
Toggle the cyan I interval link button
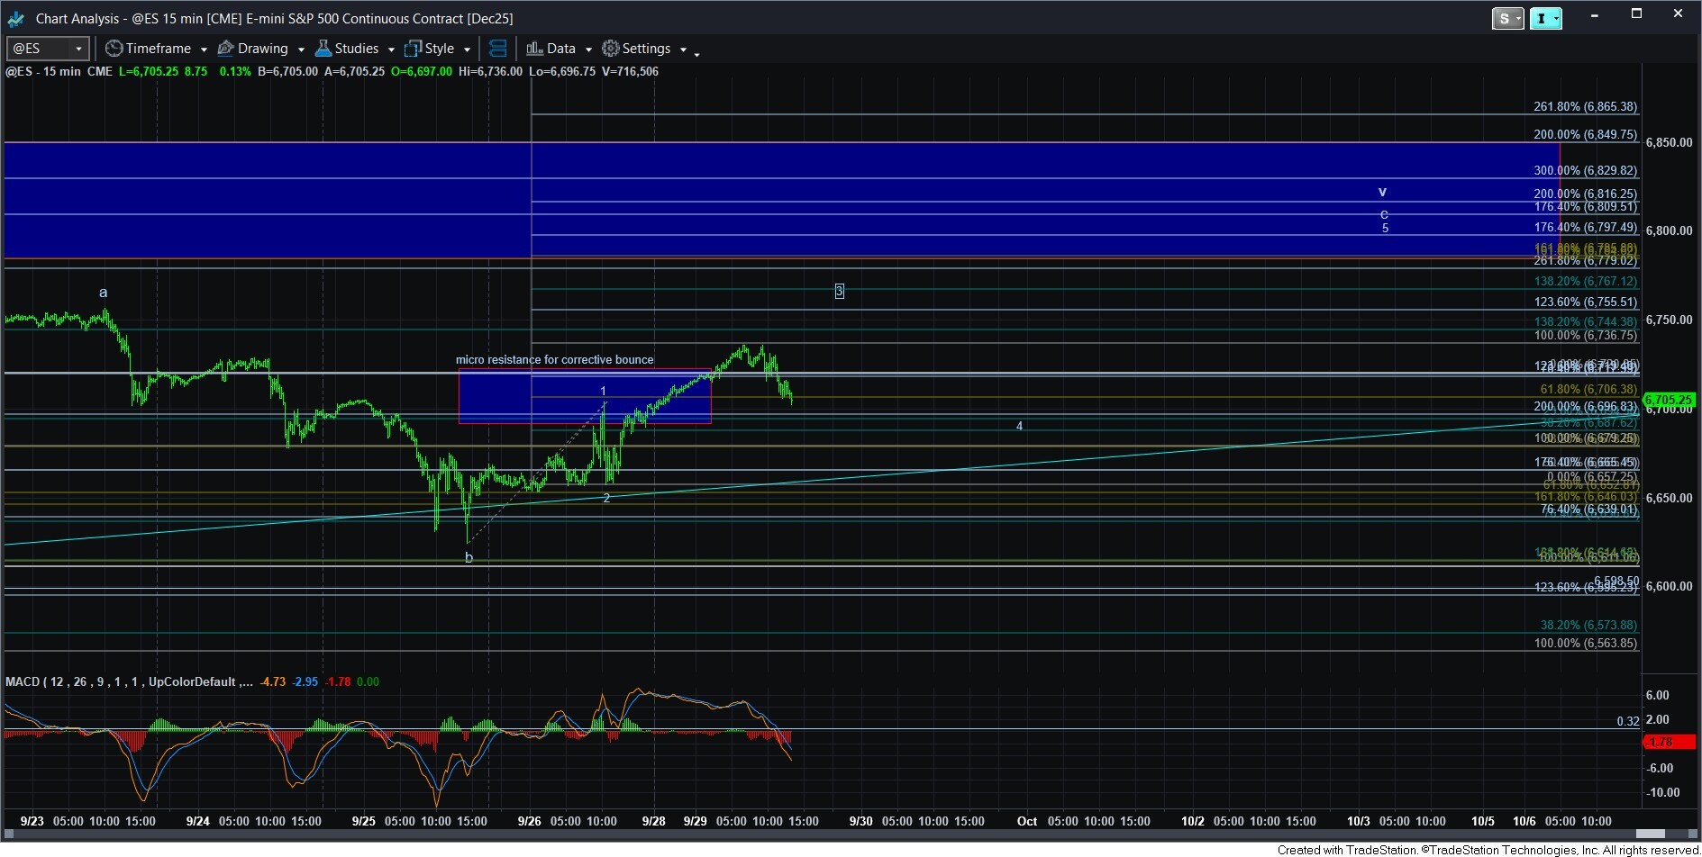(x=1541, y=18)
